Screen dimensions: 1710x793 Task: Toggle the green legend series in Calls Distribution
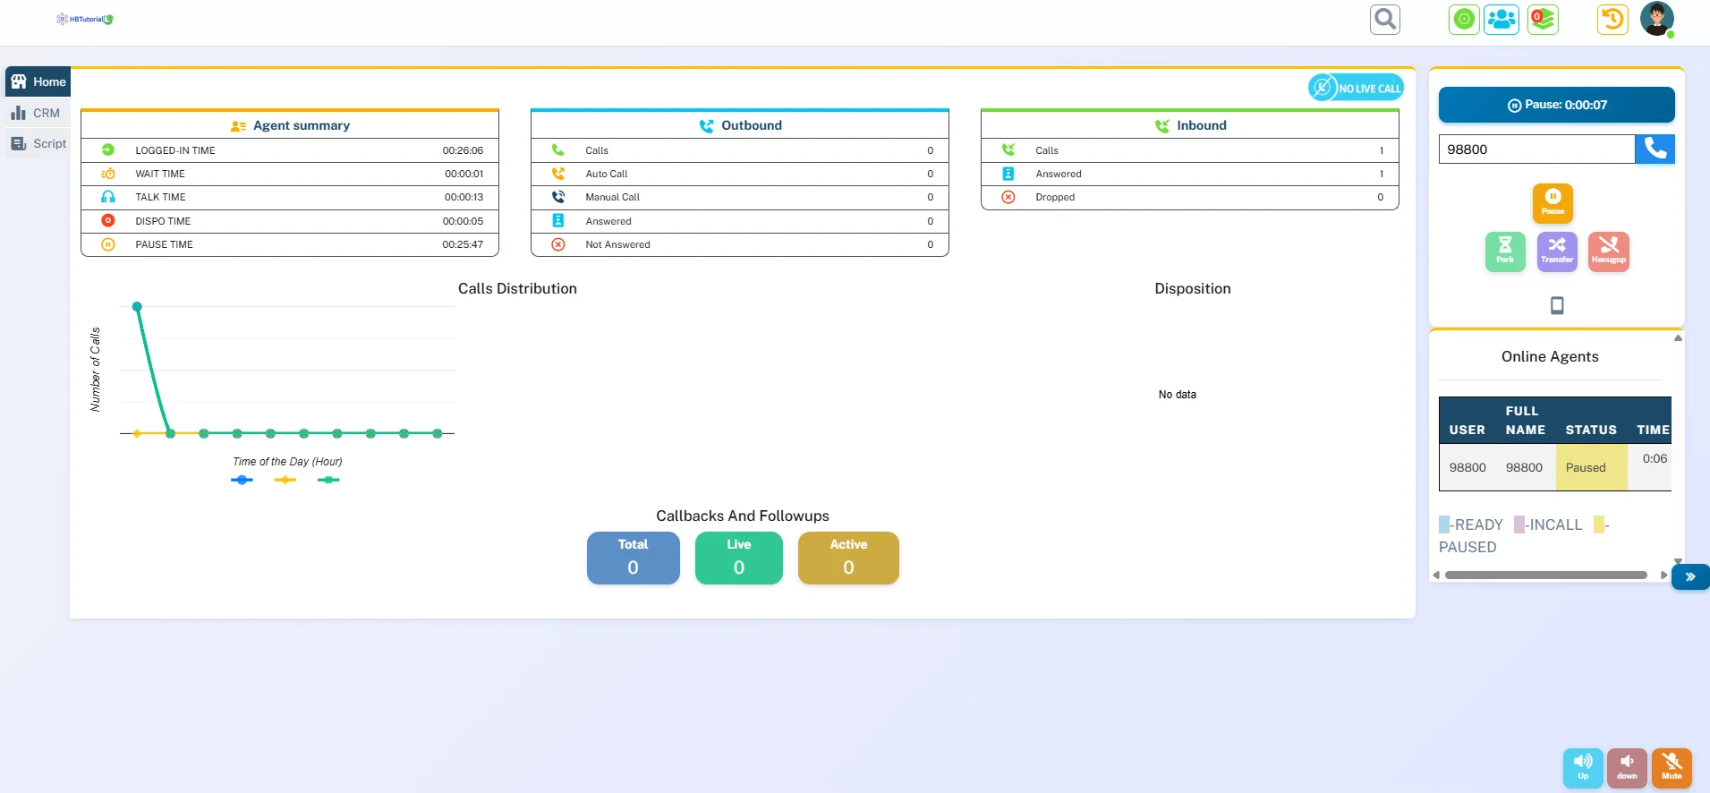[328, 480]
